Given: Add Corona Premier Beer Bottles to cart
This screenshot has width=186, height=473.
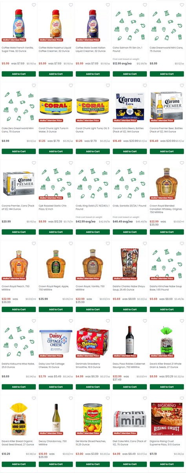Looking at the screenshot, I should 167,151.
